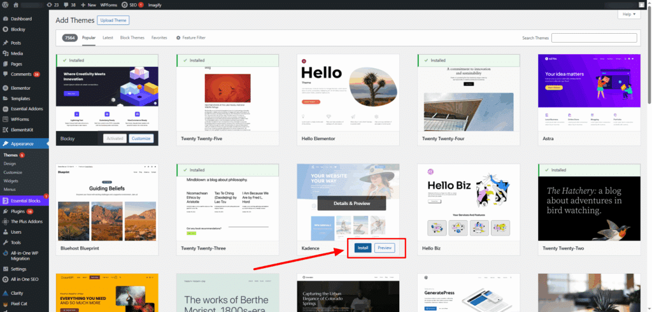Open the Hello Biz theme thumbnail
Screen dimensions: 652x312
(469, 202)
